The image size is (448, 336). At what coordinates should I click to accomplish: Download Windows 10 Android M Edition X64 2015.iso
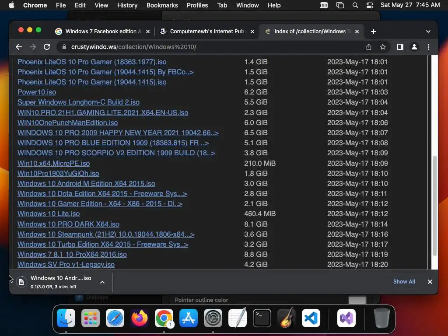86,183
